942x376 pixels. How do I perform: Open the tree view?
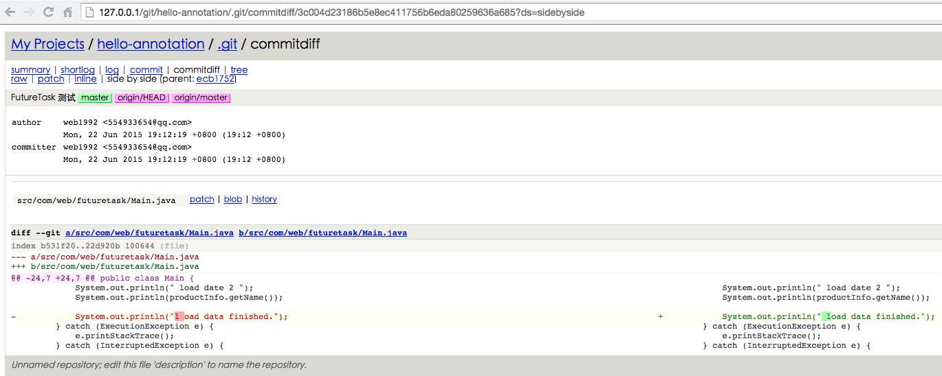(x=239, y=70)
